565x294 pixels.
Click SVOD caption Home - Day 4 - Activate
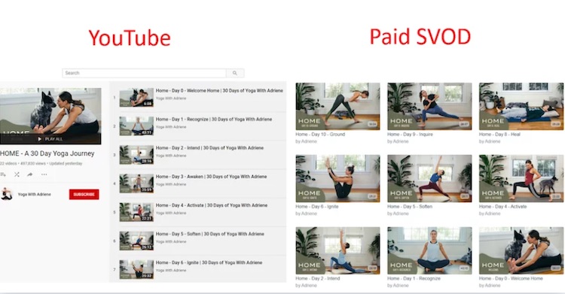(x=503, y=207)
